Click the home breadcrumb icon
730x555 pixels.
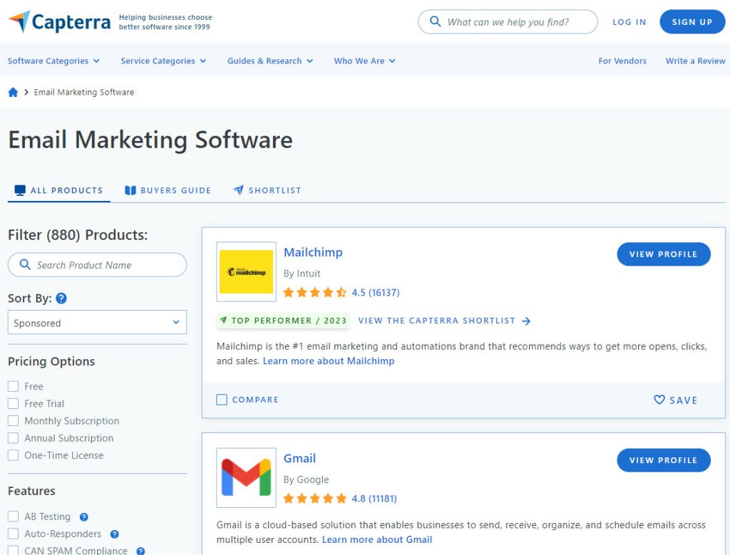click(x=13, y=92)
